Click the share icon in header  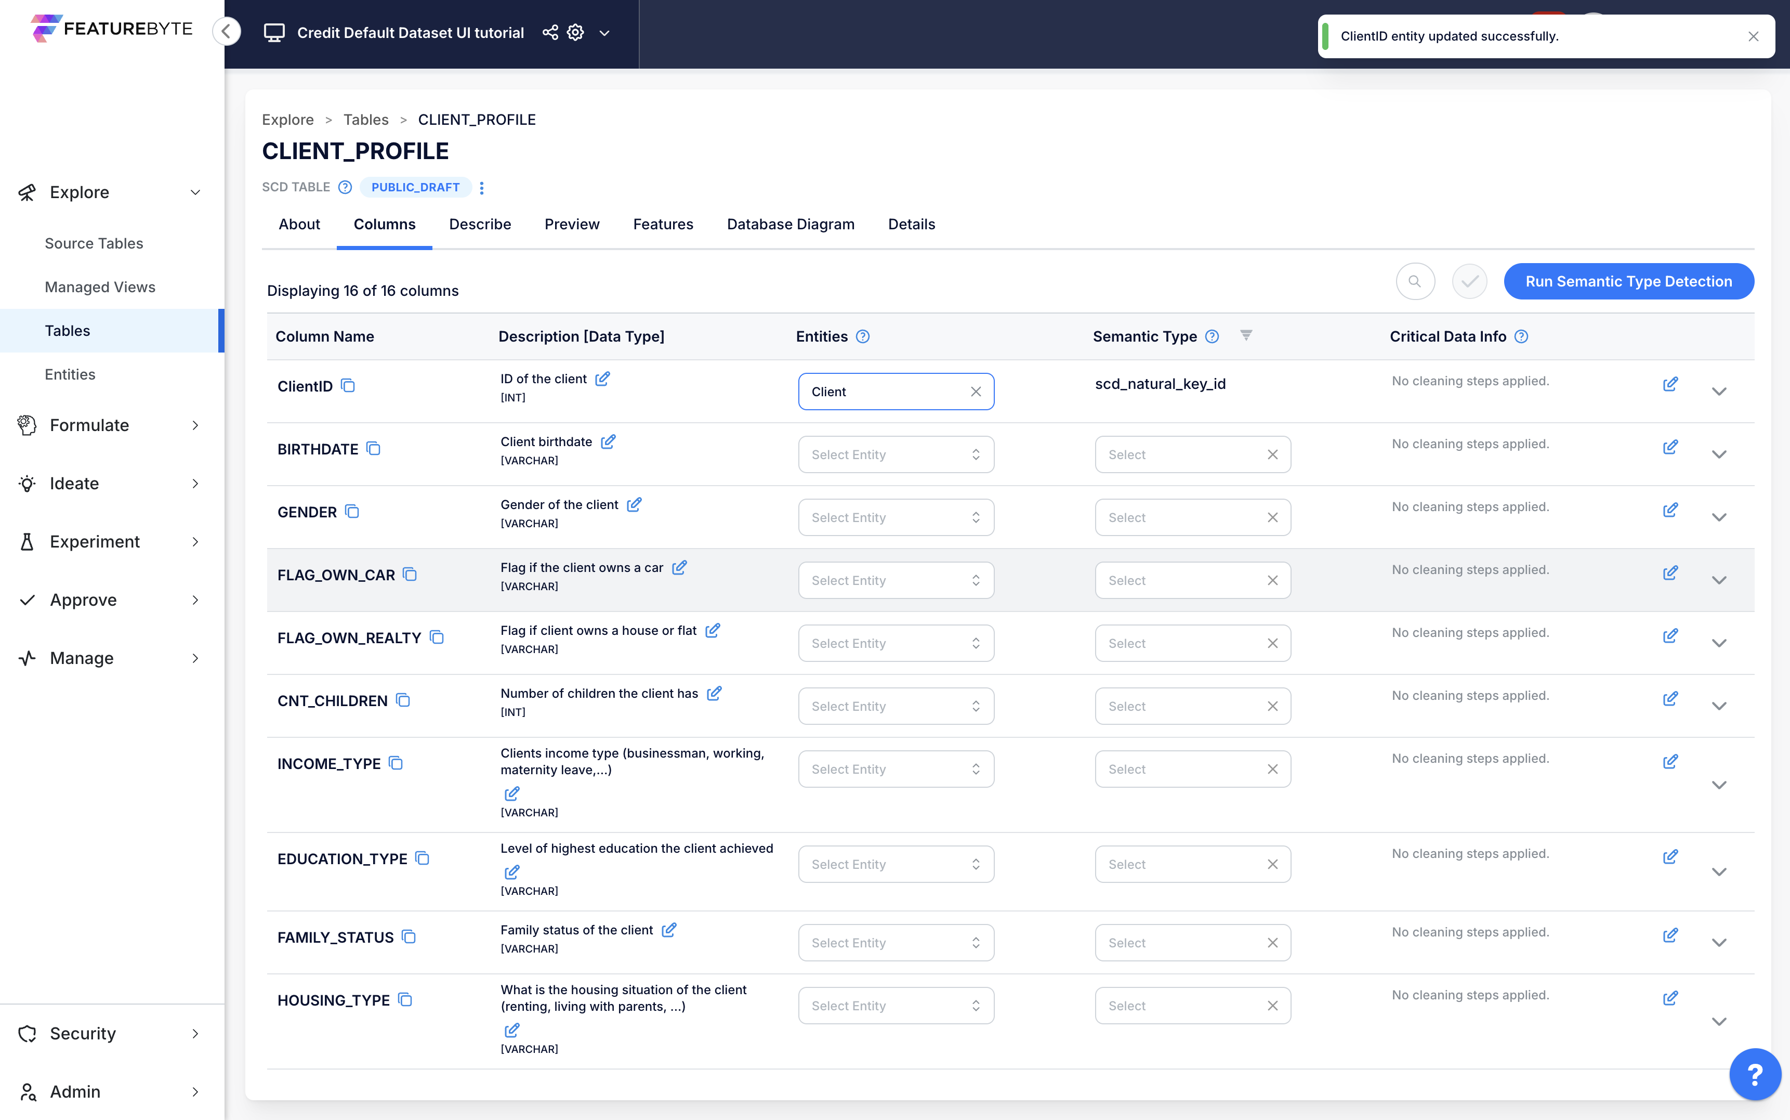[550, 33]
